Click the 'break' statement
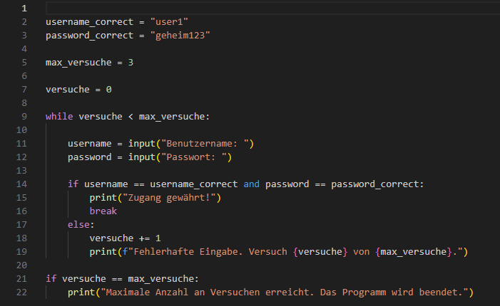This screenshot has height=306, width=500. (x=103, y=211)
